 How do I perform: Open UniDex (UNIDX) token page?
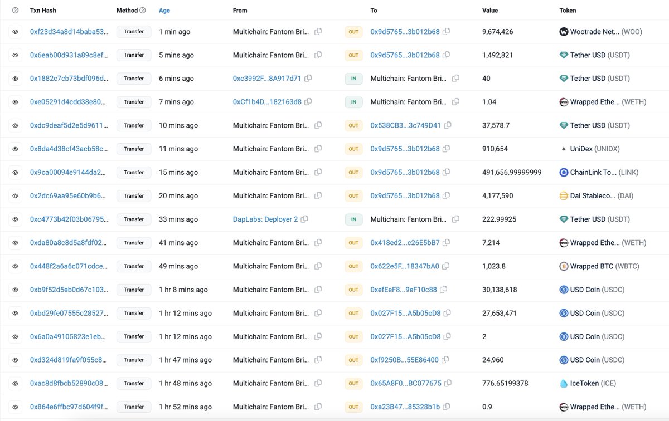pos(595,149)
